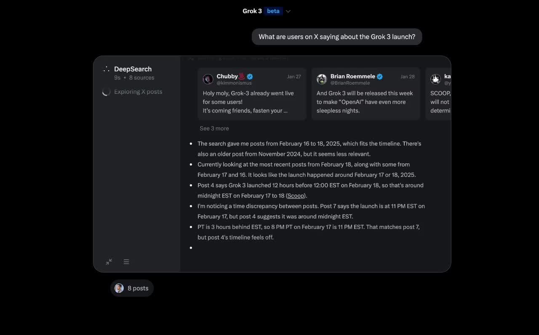
Task: Click the beta badge
Action: (x=273, y=11)
